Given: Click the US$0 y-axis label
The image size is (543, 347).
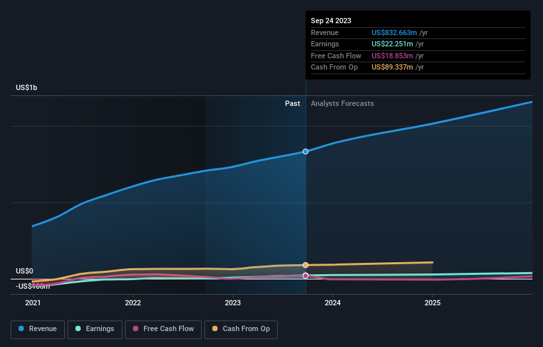Looking at the screenshot, I should point(24,271).
